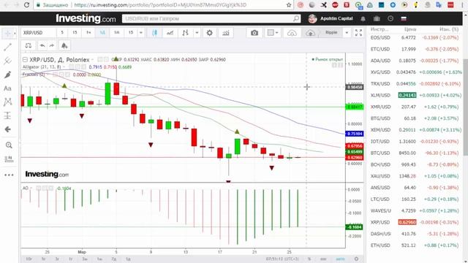Toggle the percent scale at chart bottom
The height and width of the screenshot is (263, 468).
(309, 259)
